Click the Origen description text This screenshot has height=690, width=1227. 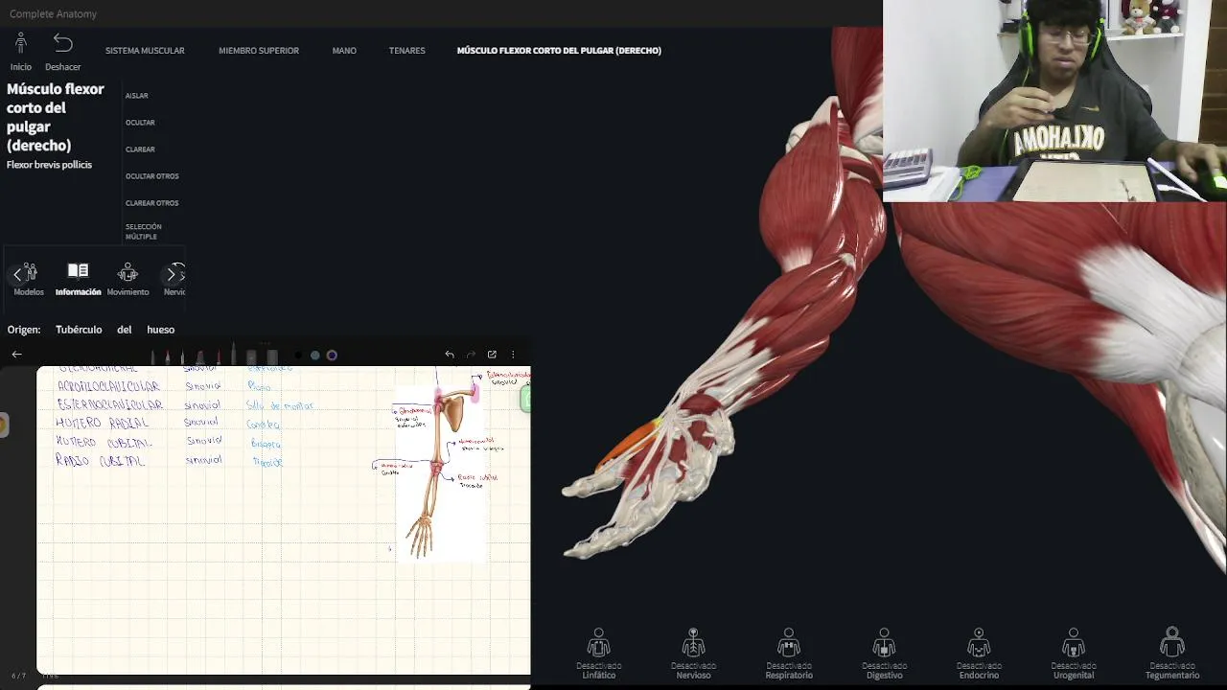[x=91, y=330]
